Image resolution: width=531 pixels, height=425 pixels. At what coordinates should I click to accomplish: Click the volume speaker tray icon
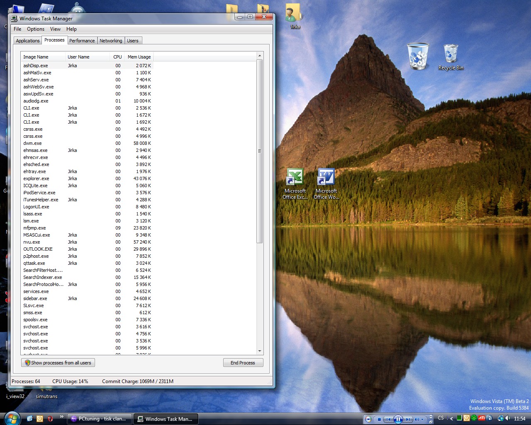(x=508, y=418)
